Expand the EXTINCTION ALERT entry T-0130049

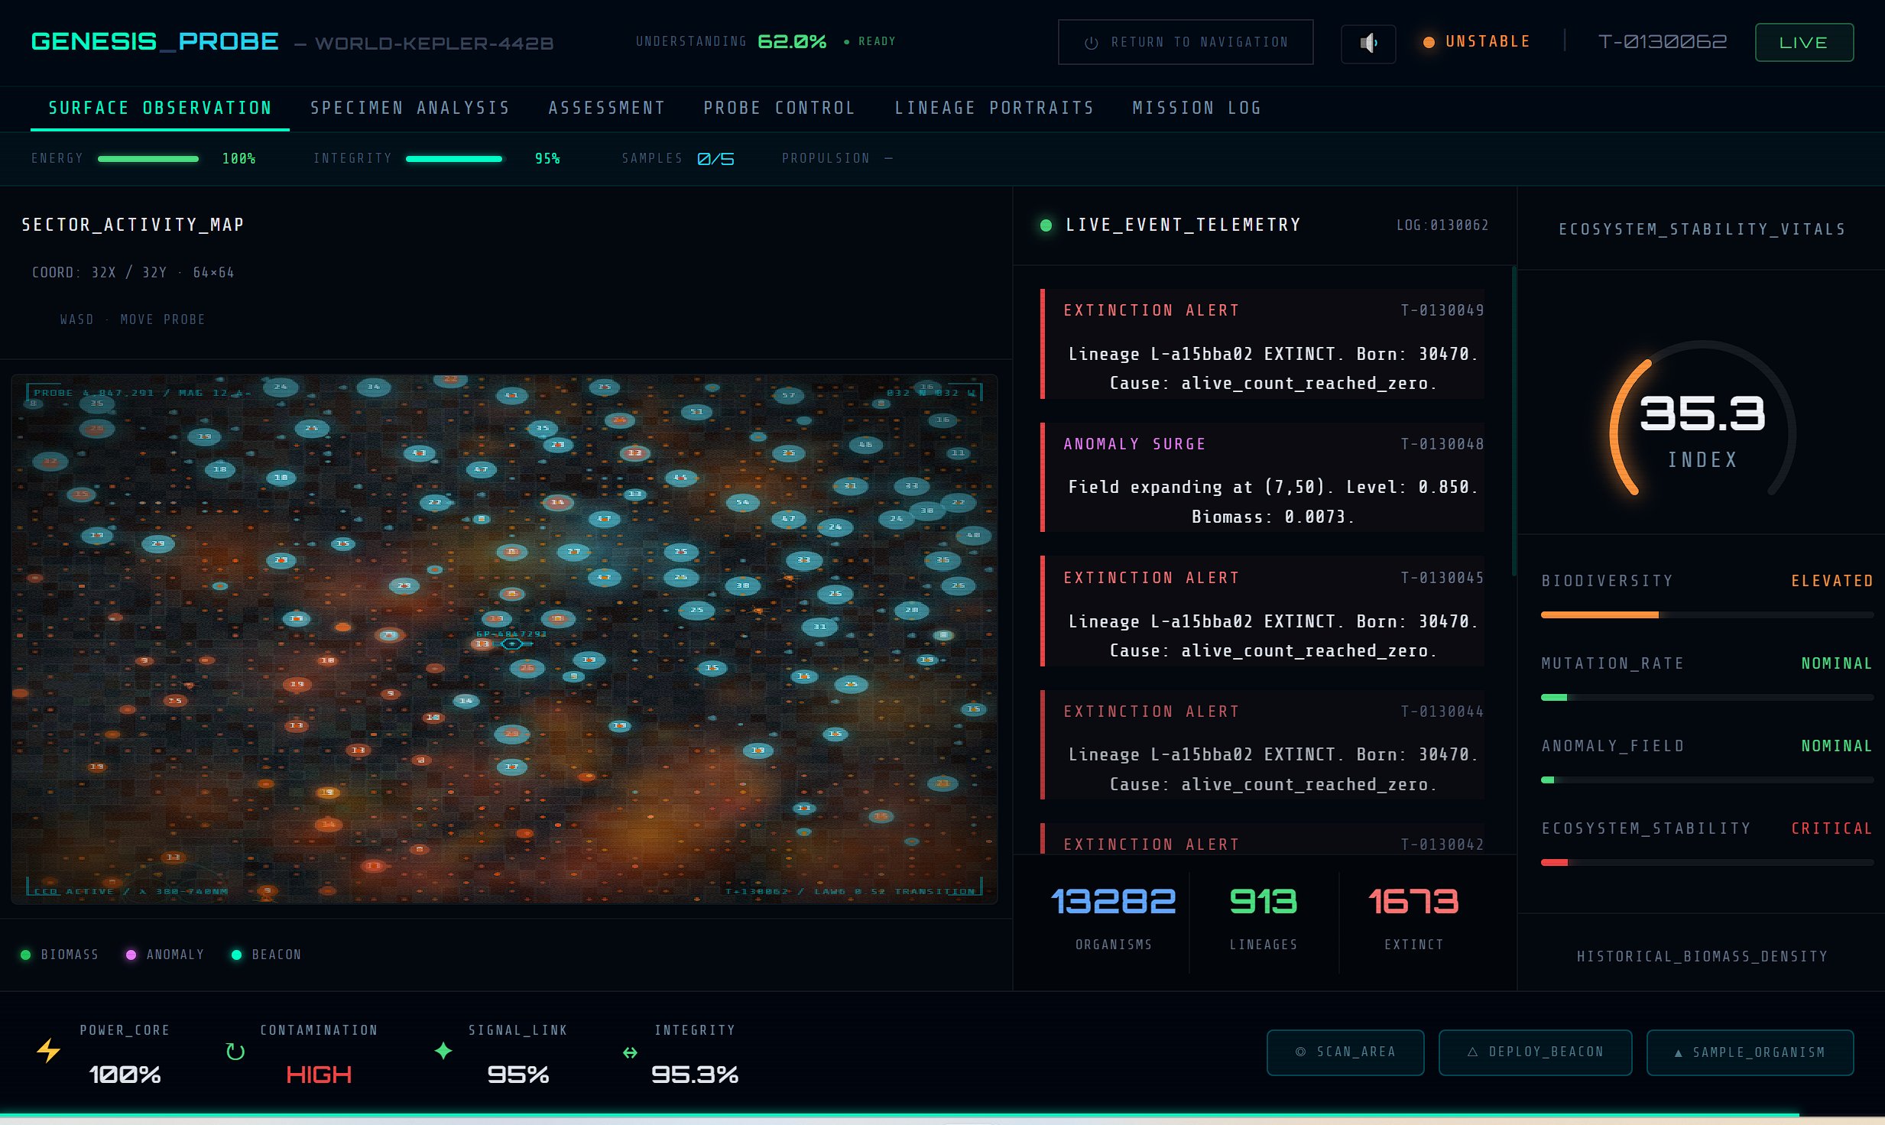(1264, 345)
